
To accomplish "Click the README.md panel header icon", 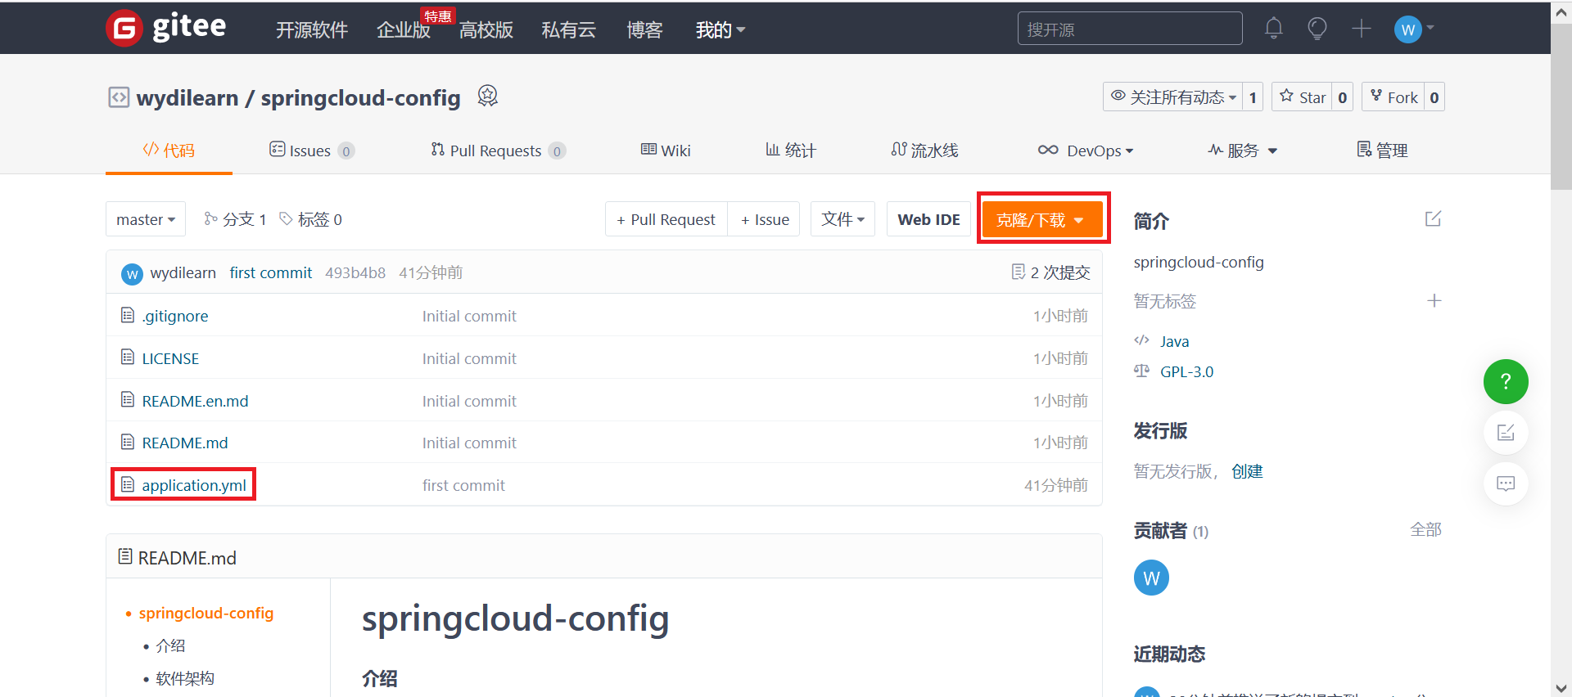I will click(125, 556).
